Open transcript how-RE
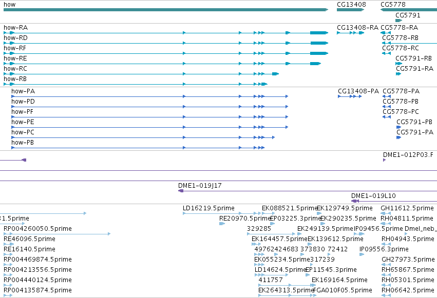Viewport: 437px width, 298px height. [15, 58]
